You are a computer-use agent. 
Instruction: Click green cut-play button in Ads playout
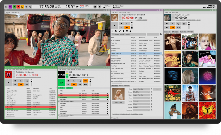[x=62, y=83]
